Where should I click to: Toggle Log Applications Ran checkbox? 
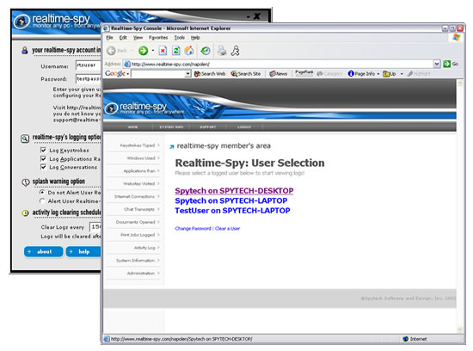coord(44,158)
